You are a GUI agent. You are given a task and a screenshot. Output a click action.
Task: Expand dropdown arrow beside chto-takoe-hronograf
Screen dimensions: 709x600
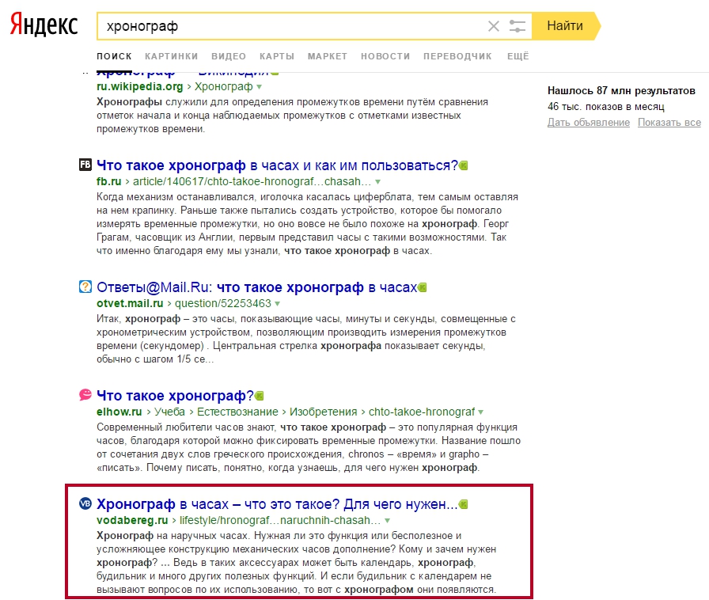pos(480,412)
